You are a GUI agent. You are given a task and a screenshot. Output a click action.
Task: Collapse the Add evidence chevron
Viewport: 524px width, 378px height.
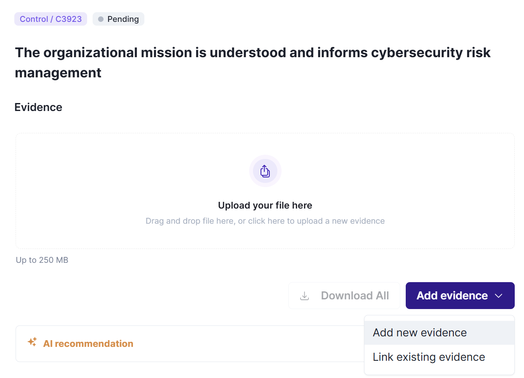click(x=499, y=296)
